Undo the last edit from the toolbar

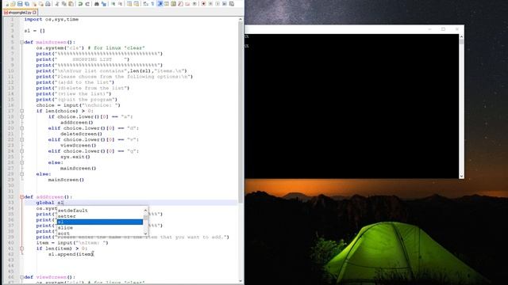click(x=80, y=4)
